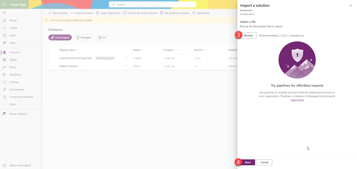Collapse the left navigation hamburger menu

(x=4, y=13)
